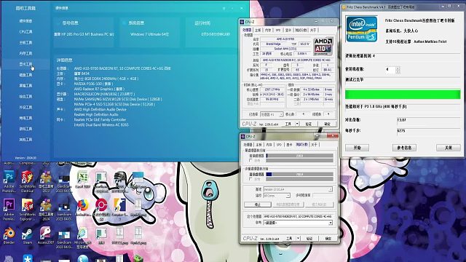Click 验证 button in upper CPU-Z
The height and width of the screenshot is (262, 466).
tap(309, 124)
